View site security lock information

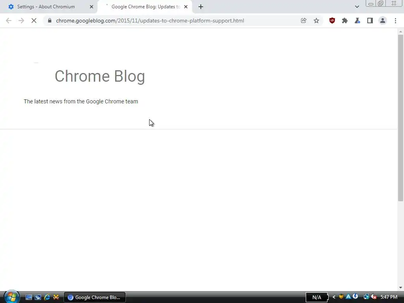tap(50, 21)
